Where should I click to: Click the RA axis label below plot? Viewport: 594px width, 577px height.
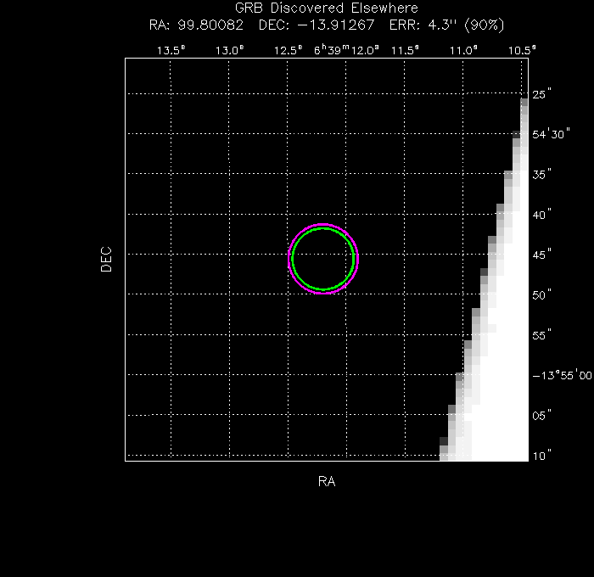[x=327, y=481]
